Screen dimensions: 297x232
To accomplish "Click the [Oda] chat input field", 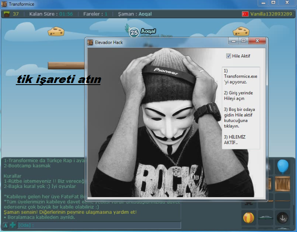I will click(x=99, y=225).
